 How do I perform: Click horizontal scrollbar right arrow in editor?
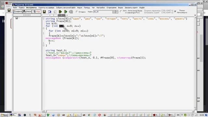pos(193,111)
